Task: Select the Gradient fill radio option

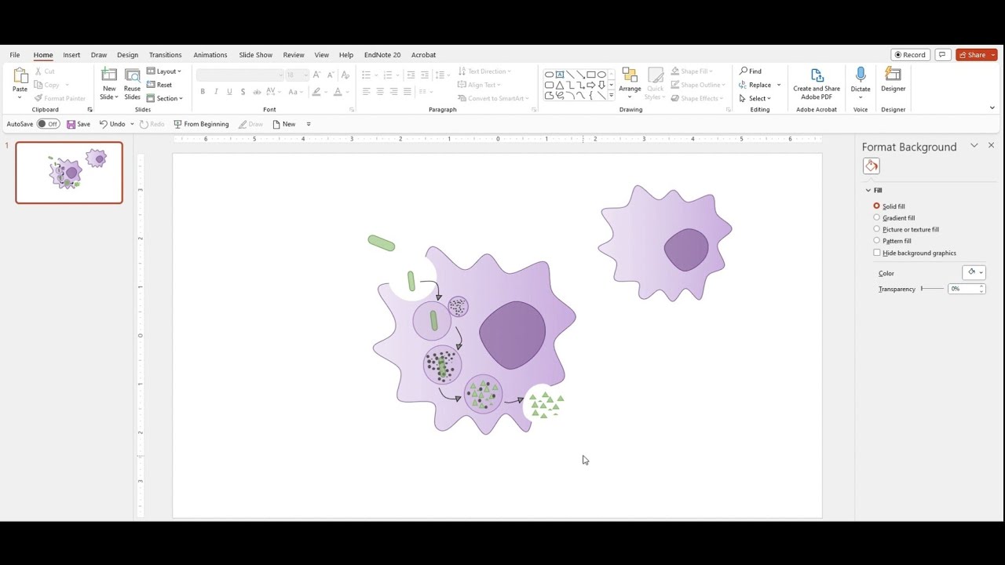Action: (877, 217)
